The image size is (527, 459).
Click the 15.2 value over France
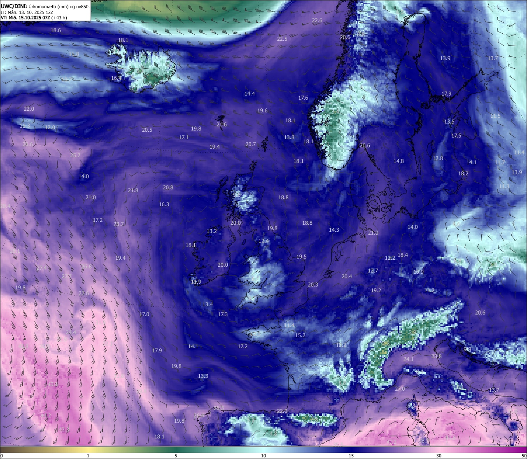[x=300, y=336]
